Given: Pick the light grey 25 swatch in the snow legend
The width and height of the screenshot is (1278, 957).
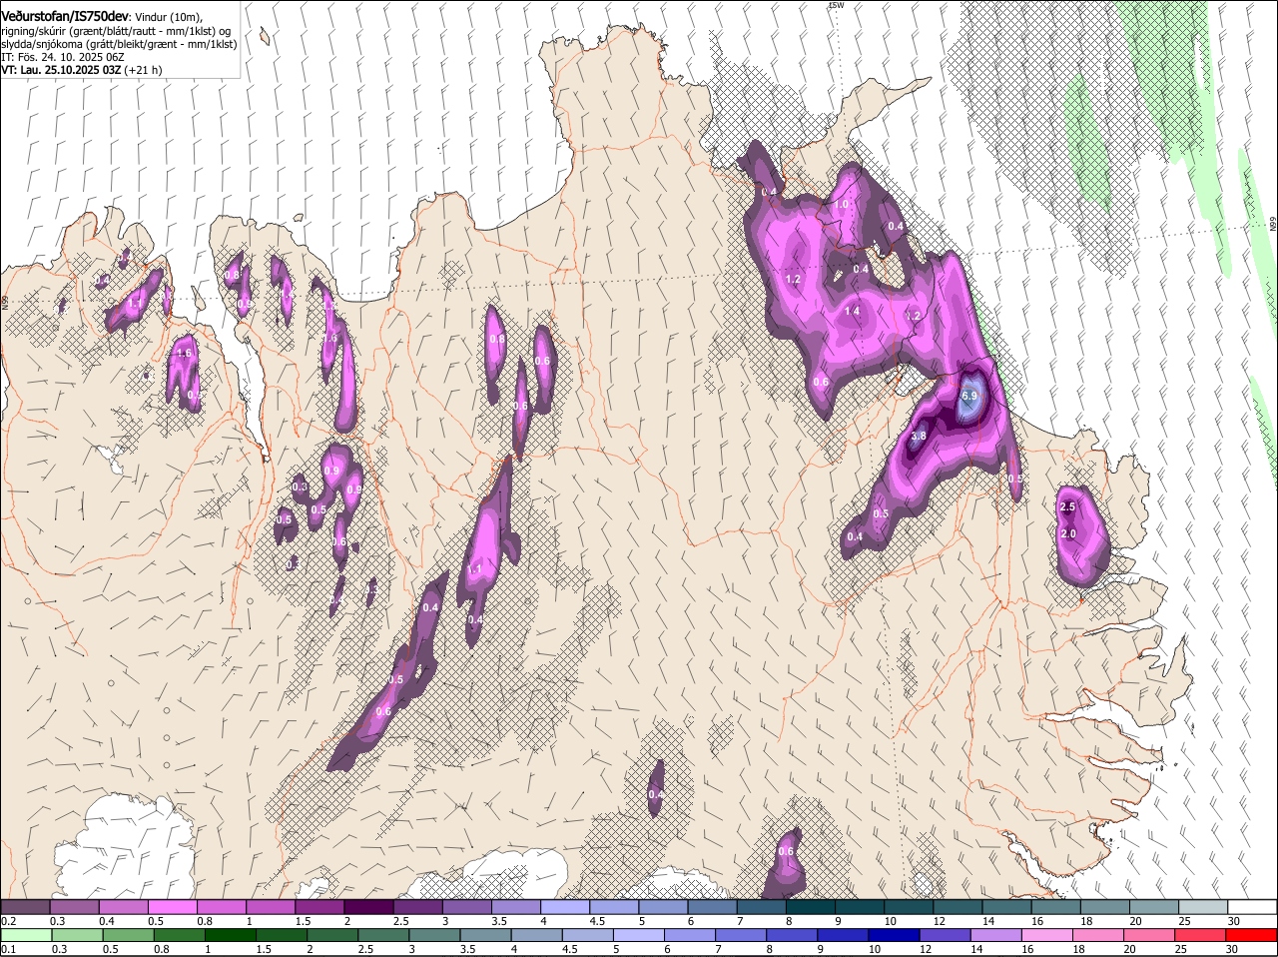Looking at the screenshot, I should point(1204,907).
